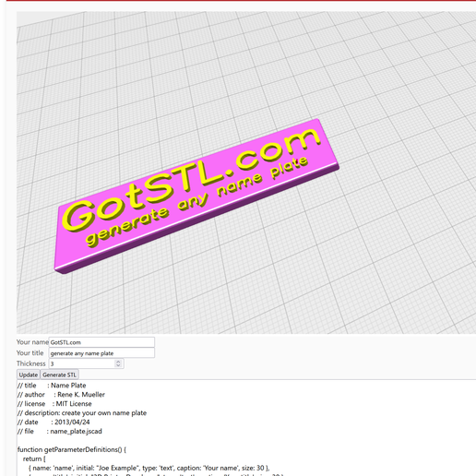Click the 'Thickness' label

click(31, 363)
